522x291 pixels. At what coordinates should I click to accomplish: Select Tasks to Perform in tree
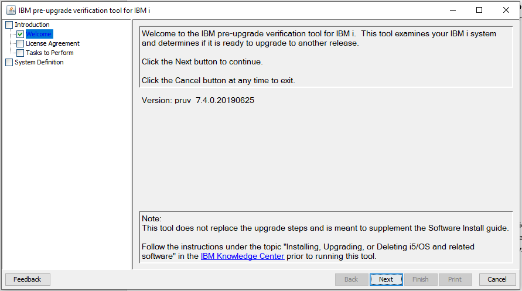49,53
